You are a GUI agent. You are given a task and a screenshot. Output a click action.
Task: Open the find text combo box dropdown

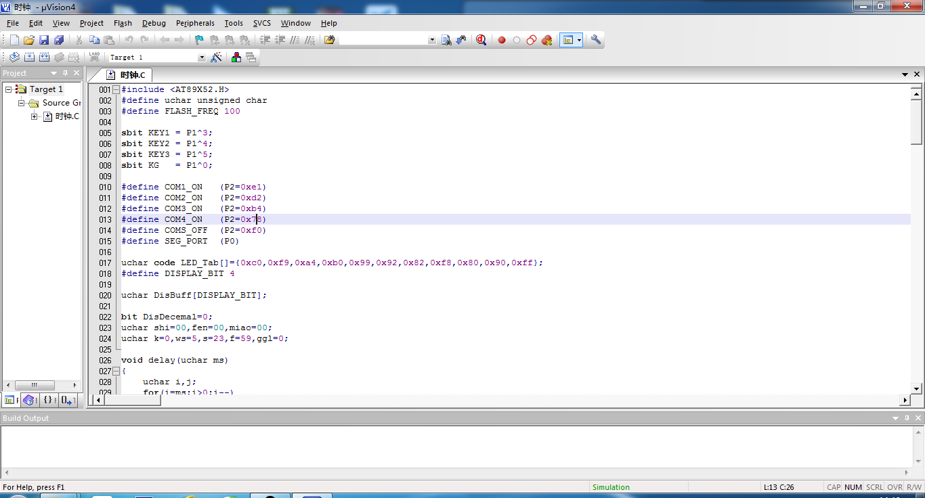[x=432, y=40]
